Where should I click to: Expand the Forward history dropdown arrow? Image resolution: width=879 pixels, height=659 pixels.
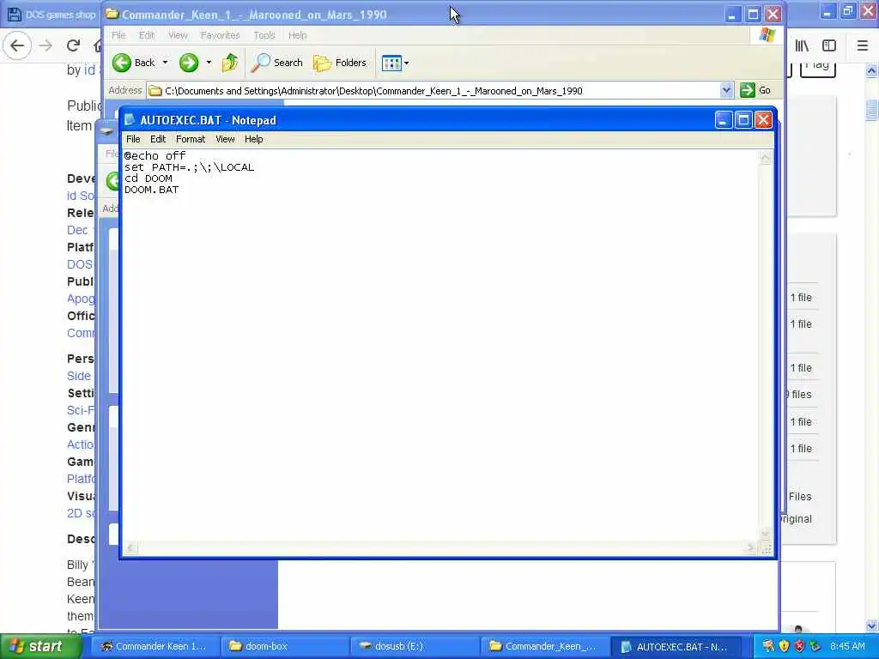point(209,63)
